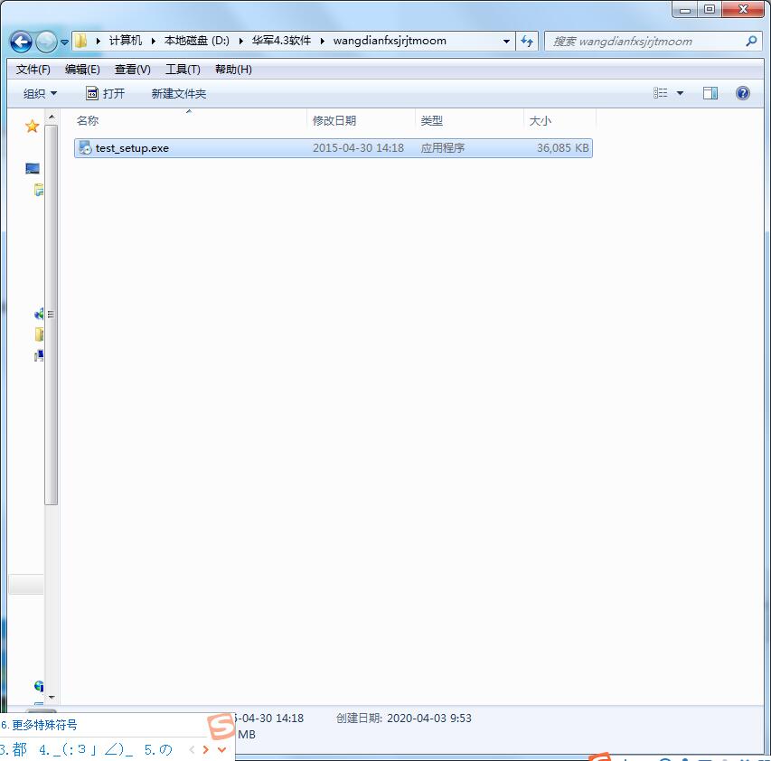Screen dimensions: 771x761
Task: Click the folder icon in the address bar
Action: 80,40
